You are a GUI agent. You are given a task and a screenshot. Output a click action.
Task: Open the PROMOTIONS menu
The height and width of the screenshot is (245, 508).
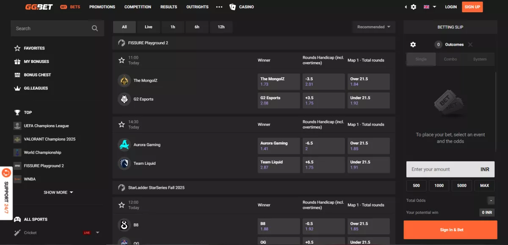[x=102, y=7]
